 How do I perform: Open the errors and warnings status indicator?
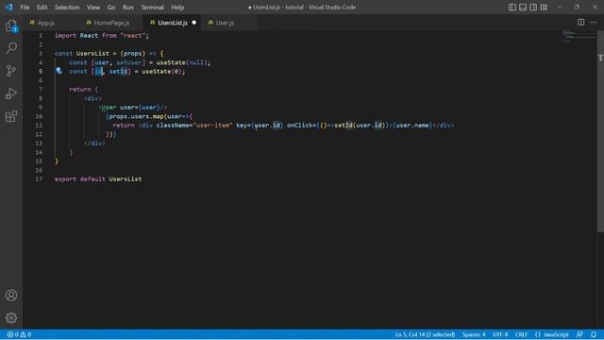point(19,334)
